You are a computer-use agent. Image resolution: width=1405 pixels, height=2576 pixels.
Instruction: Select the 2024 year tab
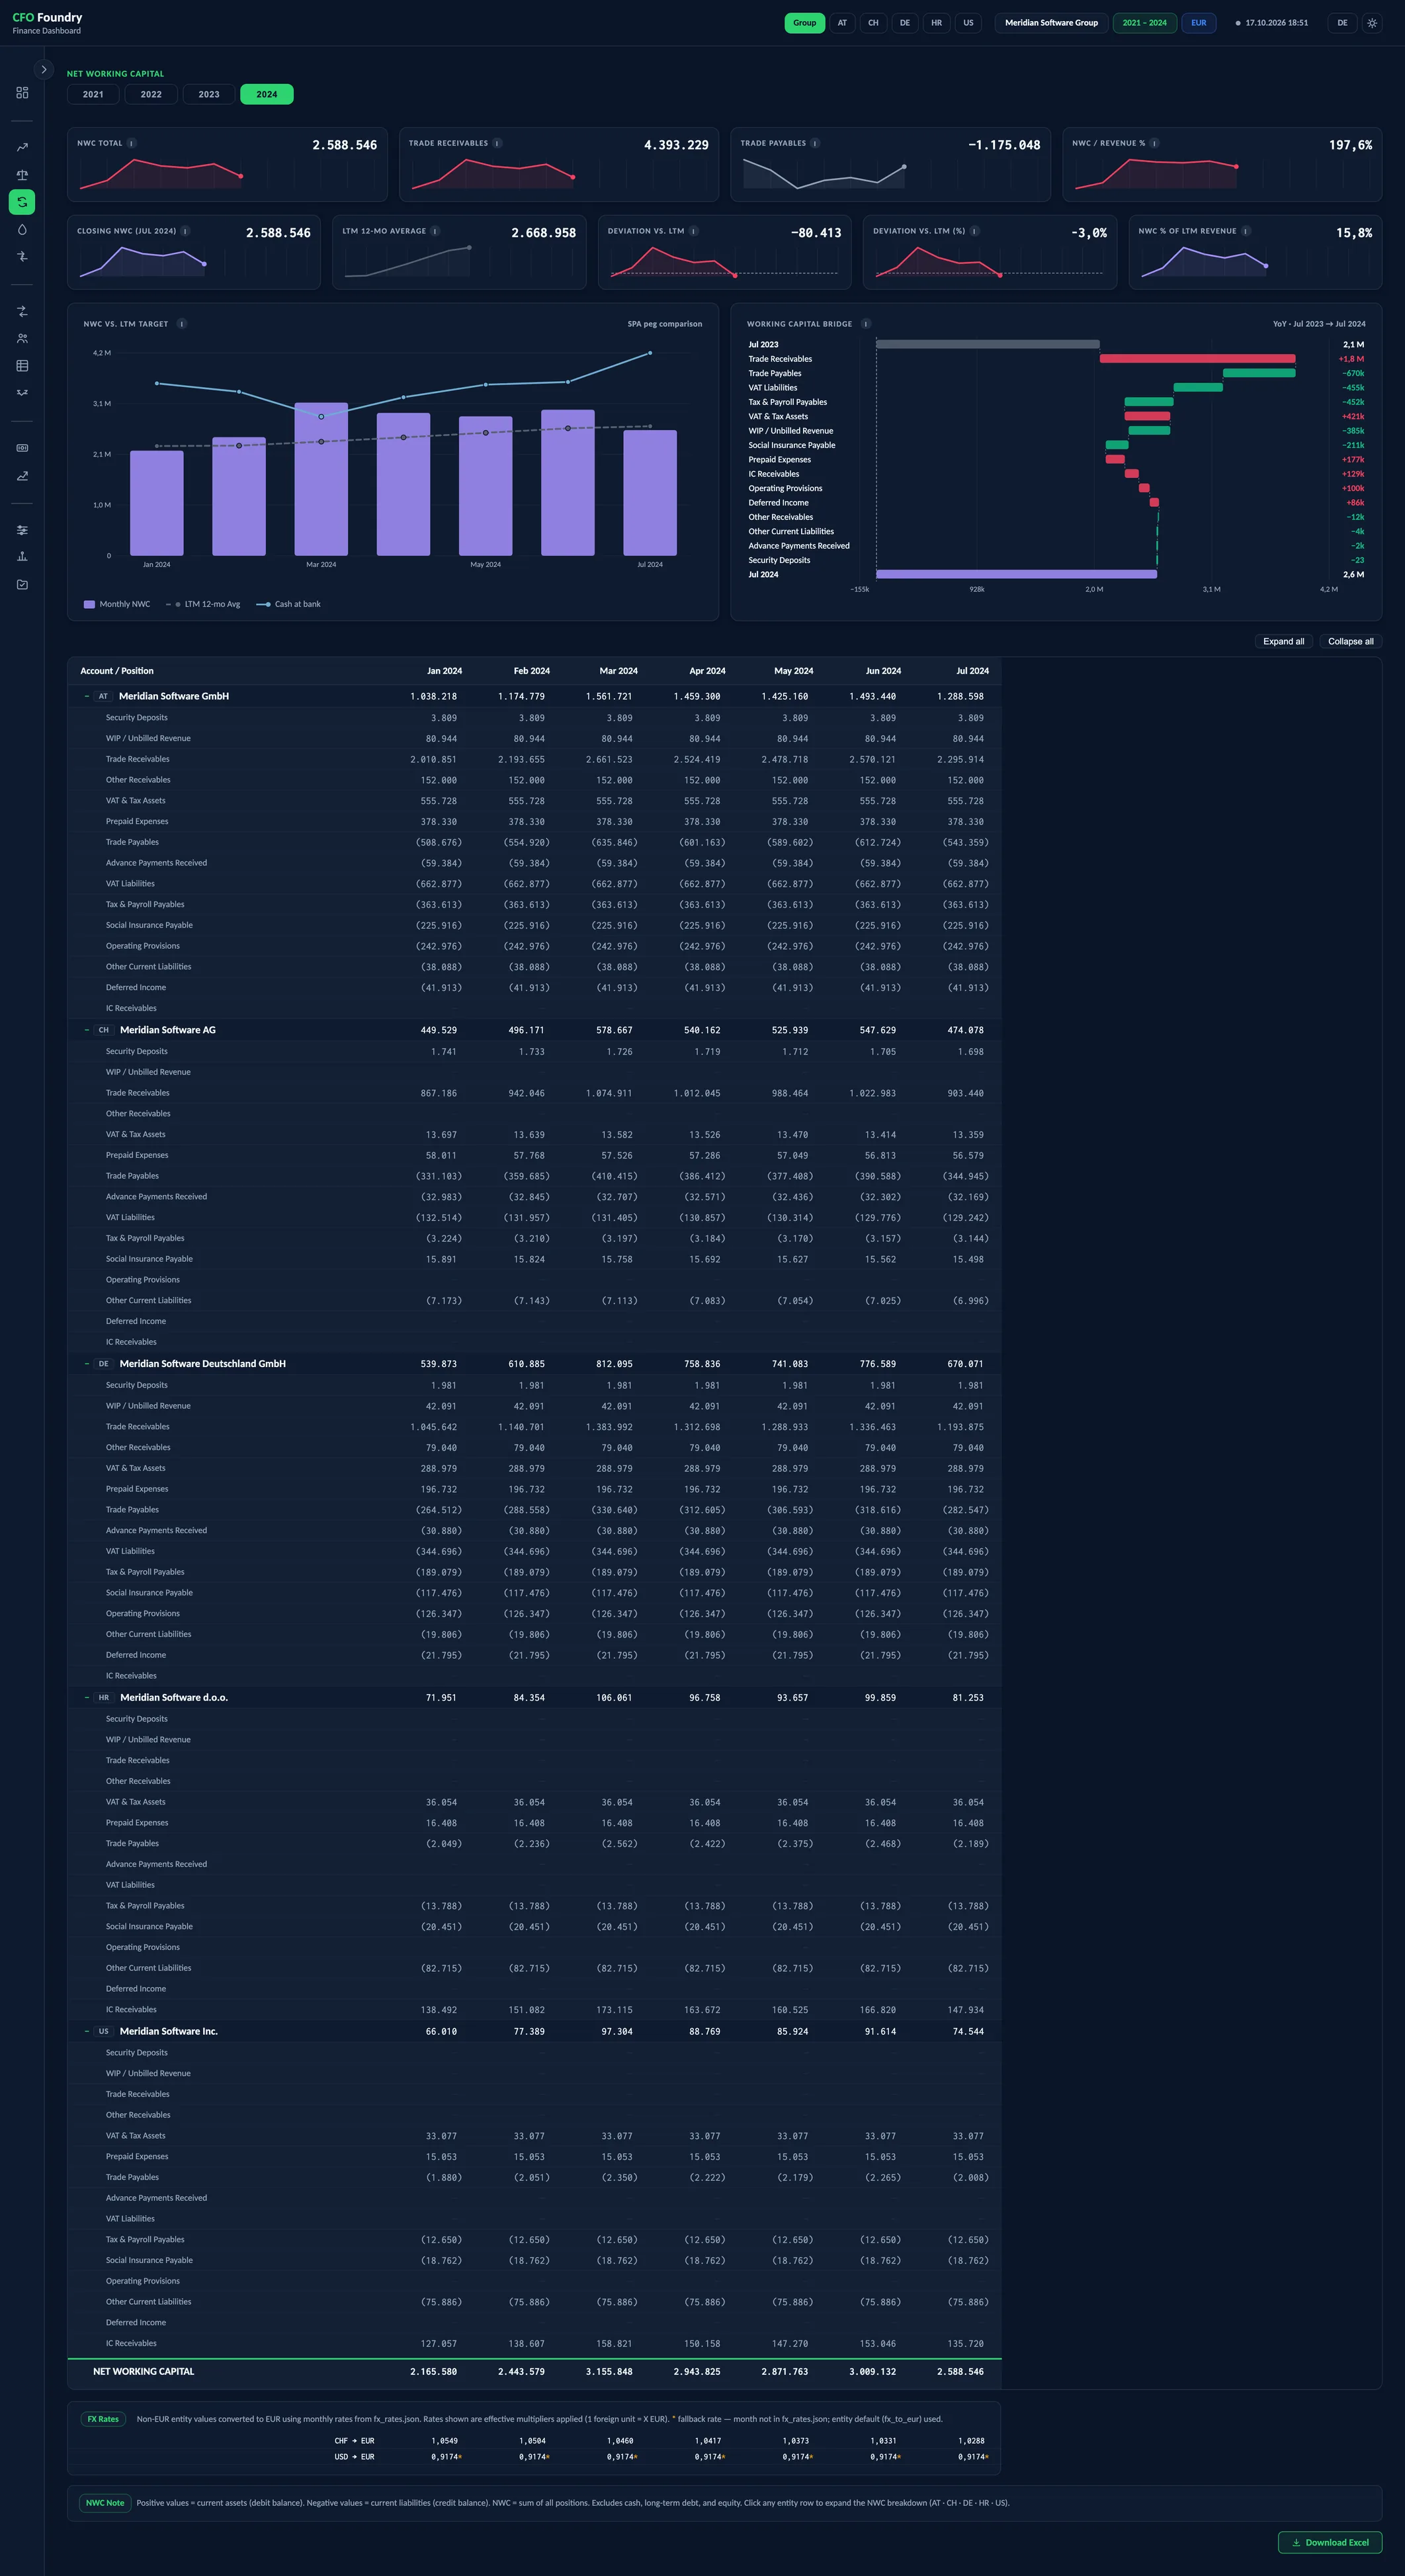point(267,94)
